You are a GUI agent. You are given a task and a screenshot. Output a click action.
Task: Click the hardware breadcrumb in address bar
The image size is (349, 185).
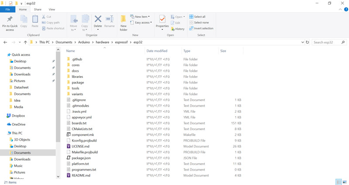pyautogui.click(x=103, y=42)
